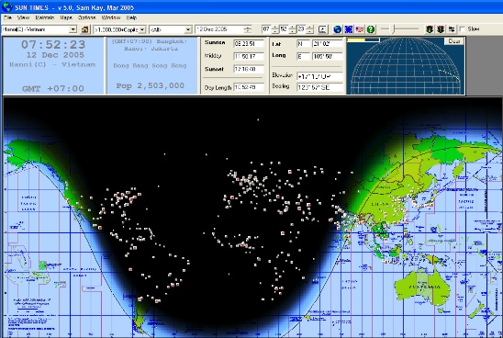Click the Midday time field
Screen dimensions: 503x338
coord(249,57)
